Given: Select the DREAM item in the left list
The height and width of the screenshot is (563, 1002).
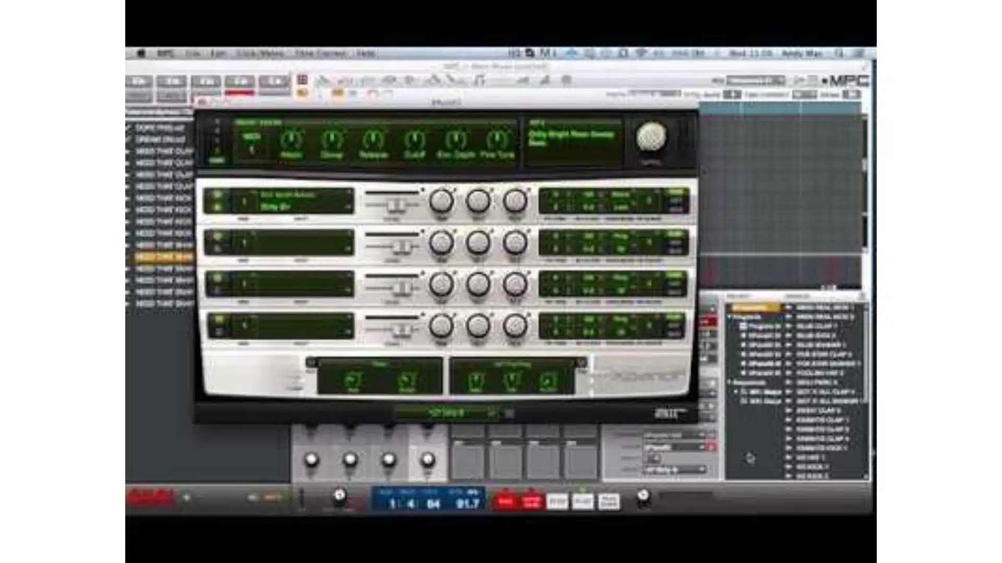Looking at the screenshot, I should pos(159,140).
